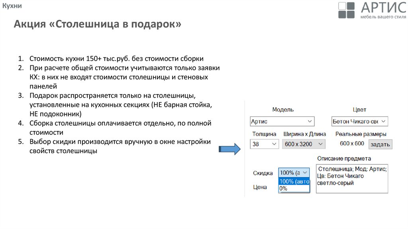This screenshot has height=229, width=408.
Task: Open the Толщина dropdown set to 38
Action: click(264, 144)
